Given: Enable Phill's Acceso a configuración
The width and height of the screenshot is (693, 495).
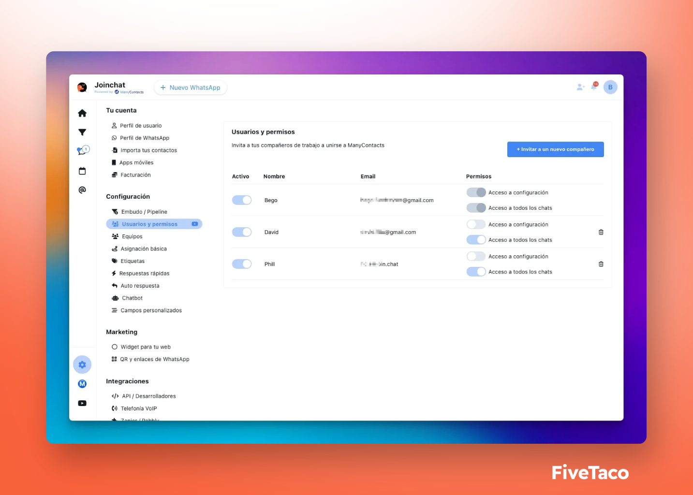Looking at the screenshot, I should coord(476,256).
